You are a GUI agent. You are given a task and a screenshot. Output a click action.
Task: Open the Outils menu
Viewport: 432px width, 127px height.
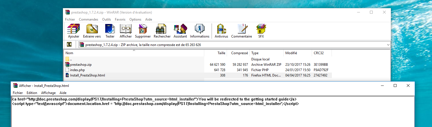[107, 19]
